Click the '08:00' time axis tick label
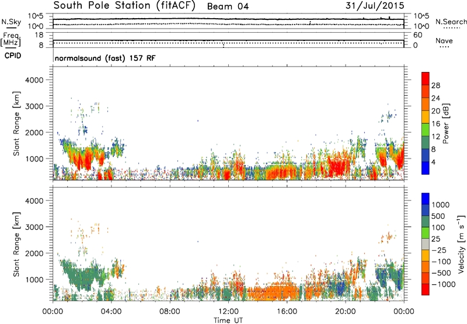Image resolution: width=467 pixels, height=324 pixels. 170,312
